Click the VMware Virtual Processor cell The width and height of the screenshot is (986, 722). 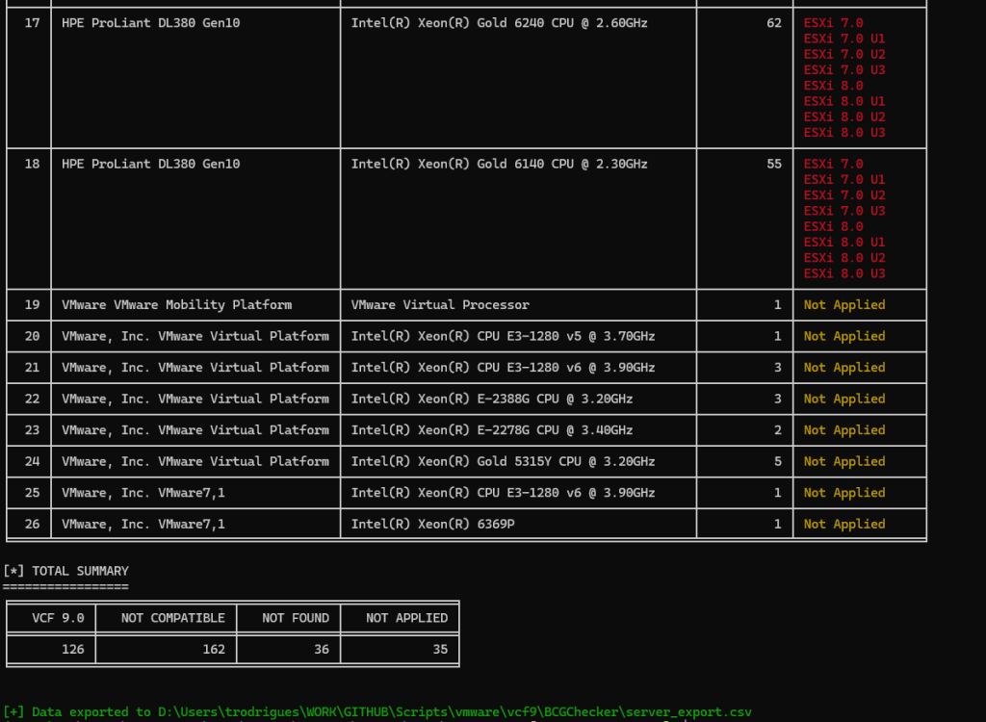pyautogui.click(x=440, y=305)
